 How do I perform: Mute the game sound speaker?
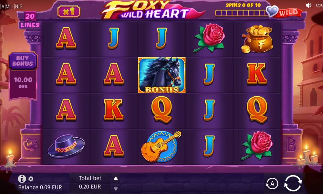[x=308, y=5]
